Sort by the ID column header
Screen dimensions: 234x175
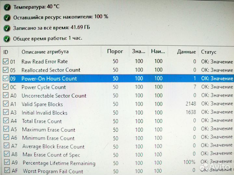(x=6, y=52)
